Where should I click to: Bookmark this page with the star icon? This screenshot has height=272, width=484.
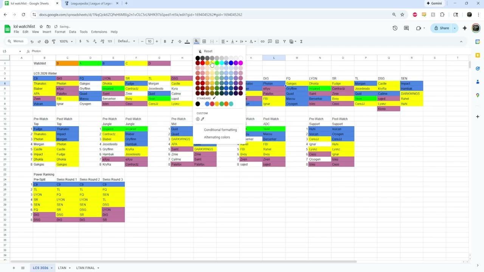click(x=402, y=15)
